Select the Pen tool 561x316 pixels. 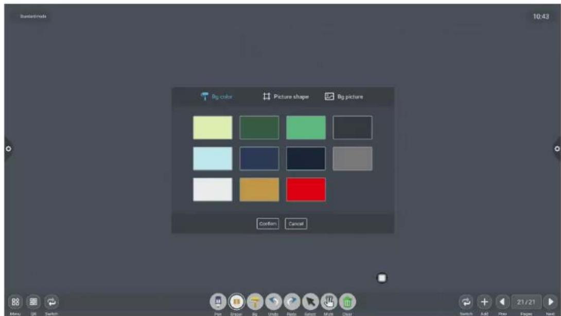[x=218, y=303]
